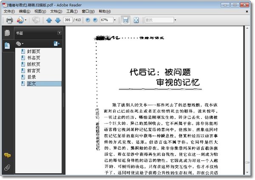
Task: Click the heading line 审视的记忆
Action: click(x=178, y=82)
